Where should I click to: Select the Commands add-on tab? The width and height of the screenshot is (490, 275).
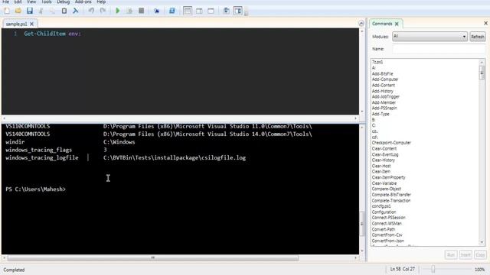coord(382,24)
